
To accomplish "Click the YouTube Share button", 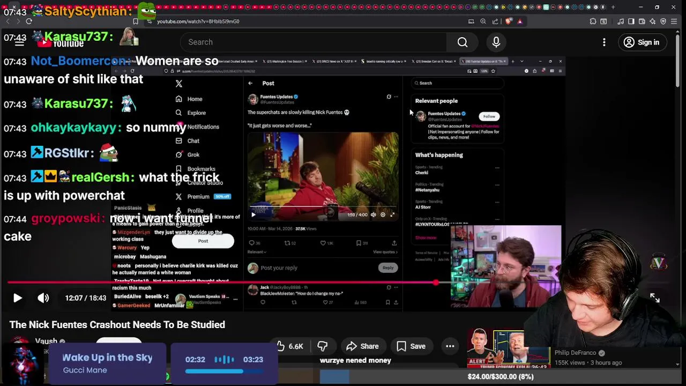I will click(x=363, y=346).
